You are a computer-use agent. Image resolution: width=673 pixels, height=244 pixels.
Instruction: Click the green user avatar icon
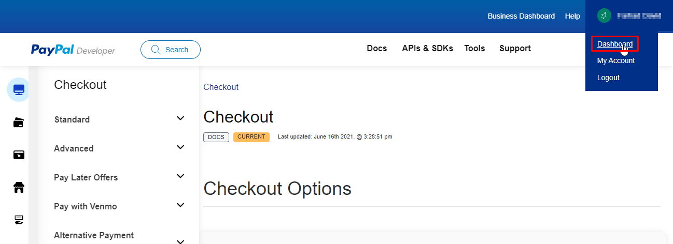(603, 16)
